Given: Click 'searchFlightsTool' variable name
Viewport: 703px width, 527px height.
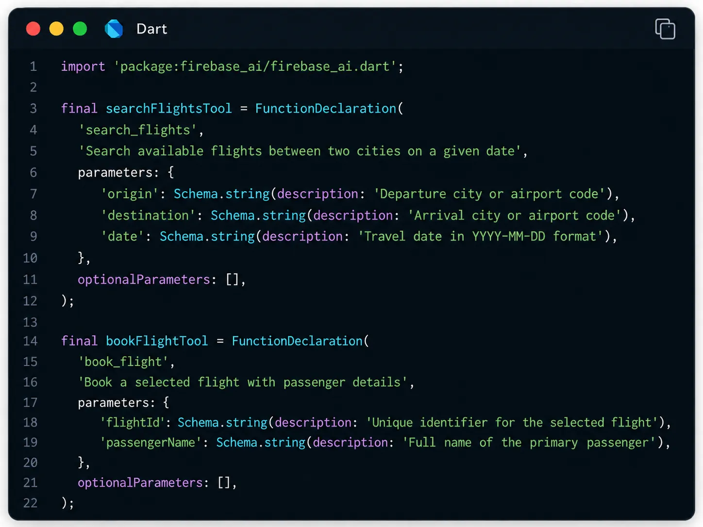Looking at the screenshot, I should (x=168, y=108).
